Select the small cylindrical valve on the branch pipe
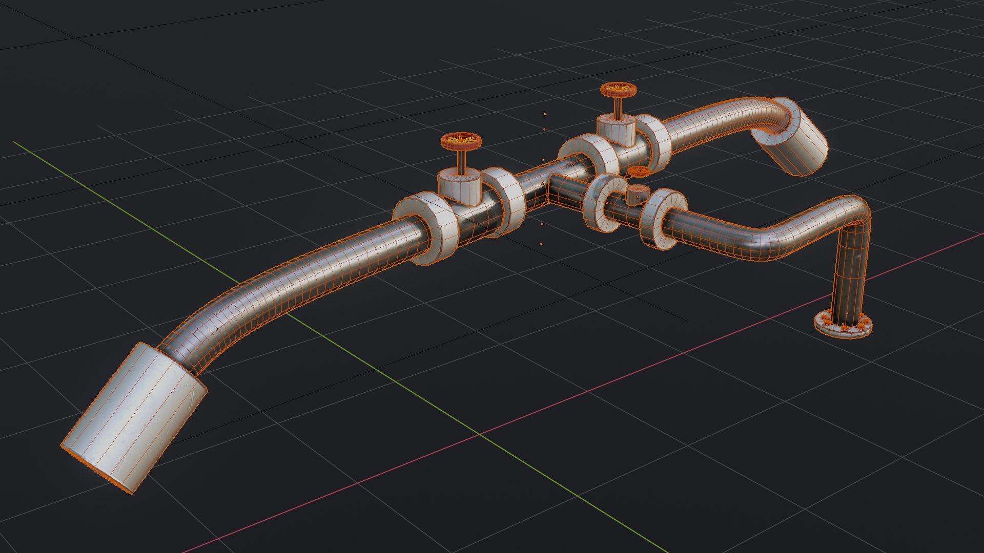Image resolution: width=984 pixels, height=553 pixels. point(638,195)
